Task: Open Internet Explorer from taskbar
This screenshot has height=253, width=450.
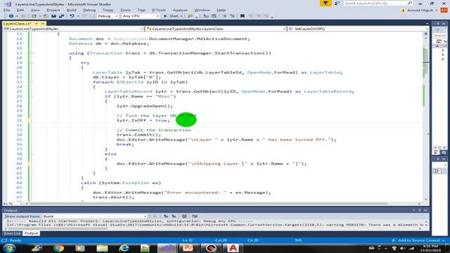Action: click(x=124, y=248)
